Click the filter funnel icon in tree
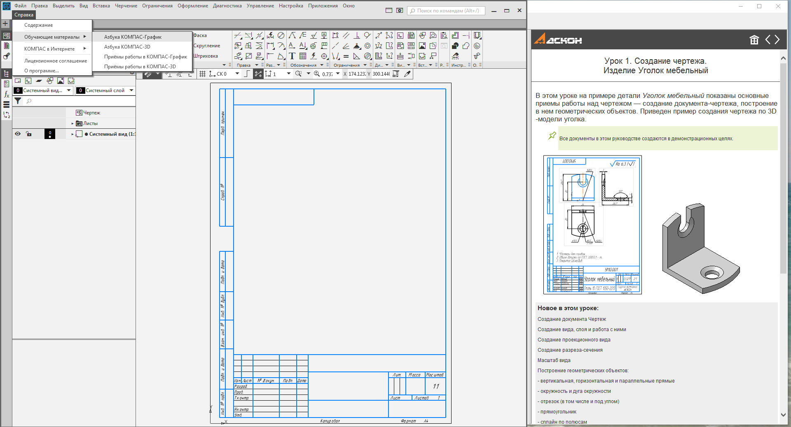Viewport: 791px width, 427px height. [18, 101]
